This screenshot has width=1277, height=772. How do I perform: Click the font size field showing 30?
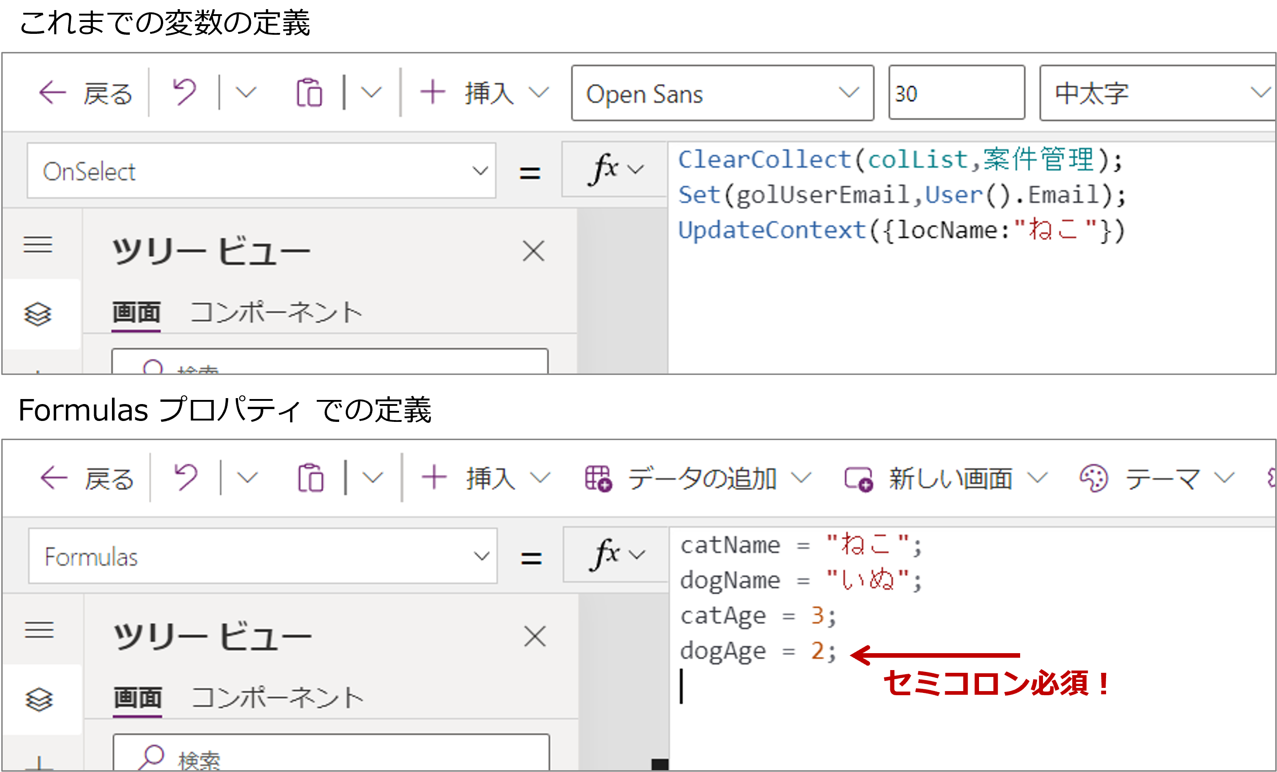[x=957, y=93]
